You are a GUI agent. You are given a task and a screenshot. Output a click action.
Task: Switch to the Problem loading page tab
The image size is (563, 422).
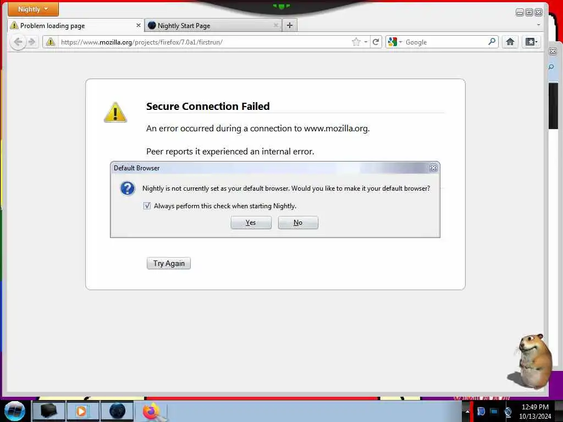tap(75, 25)
